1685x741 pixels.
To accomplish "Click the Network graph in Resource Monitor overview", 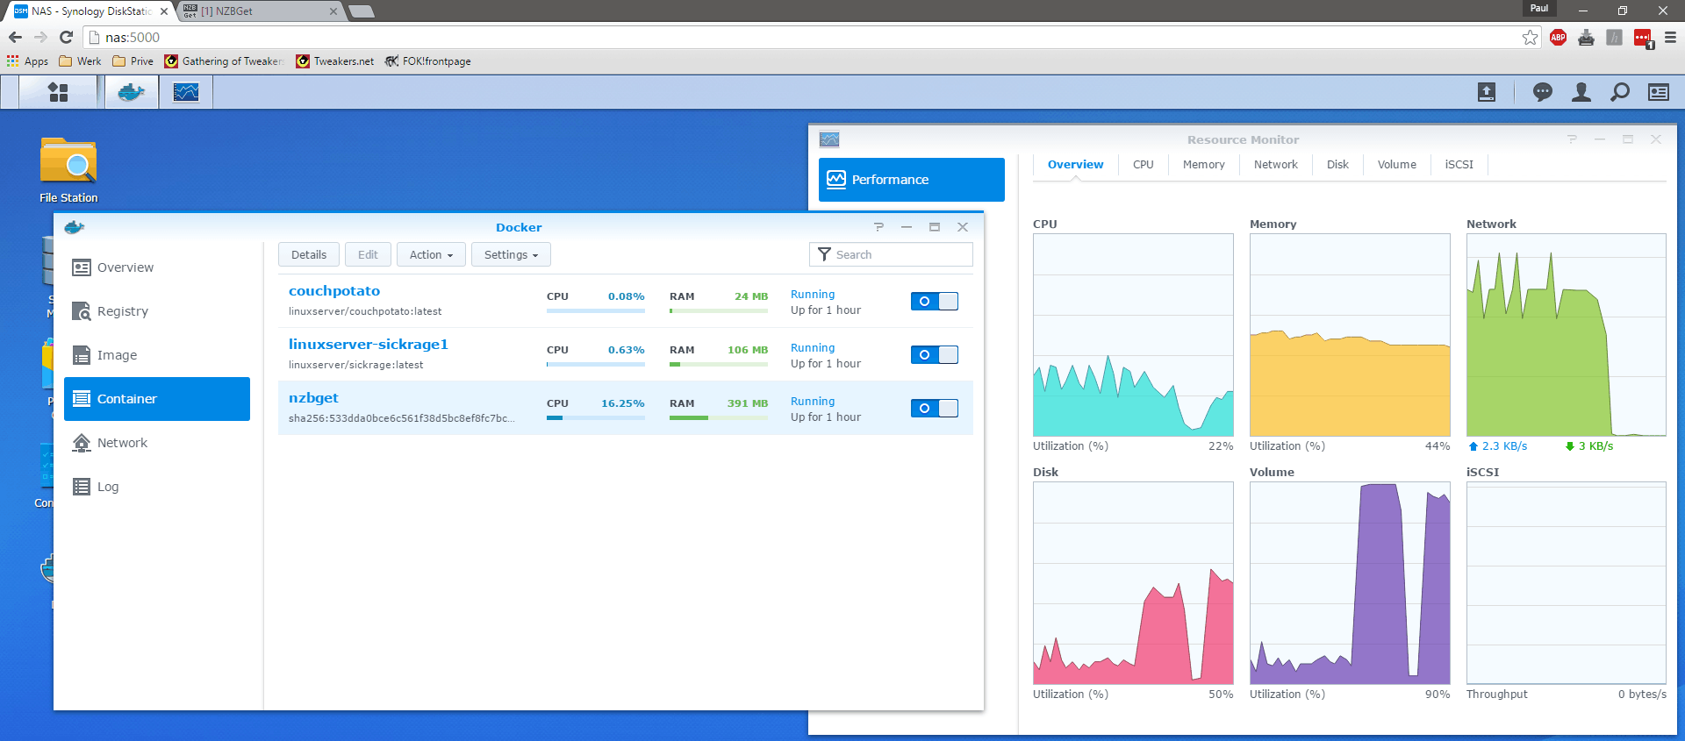I will pos(1567,335).
